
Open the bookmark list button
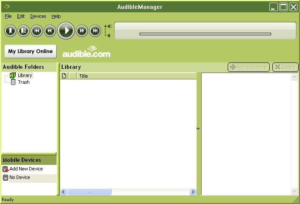23,31
